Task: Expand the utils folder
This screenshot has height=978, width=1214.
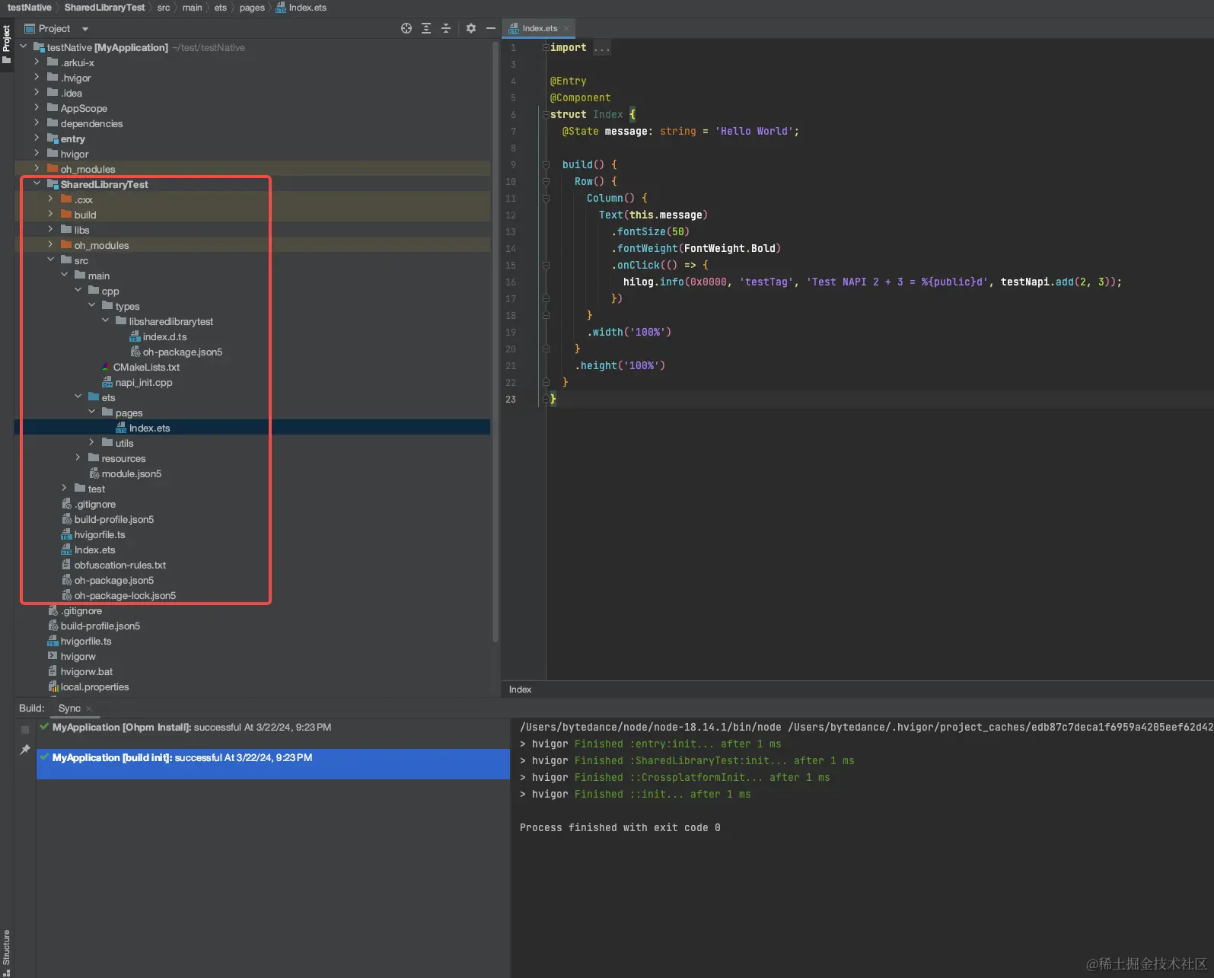Action: pos(91,443)
